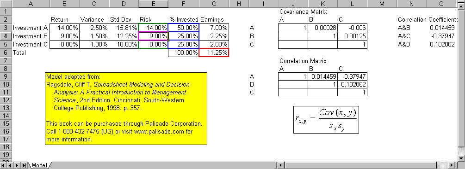
Task: Select the 1.50% variance cell
Action: click(x=94, y=36)
